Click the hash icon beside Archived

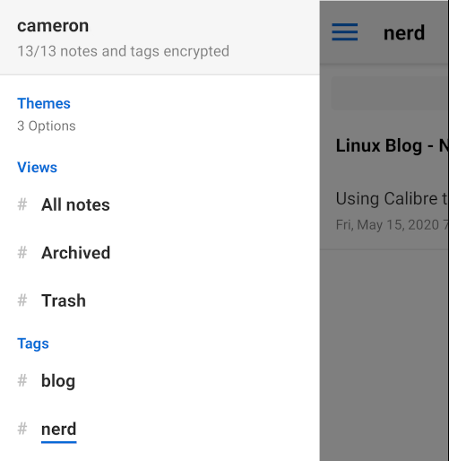22,253
